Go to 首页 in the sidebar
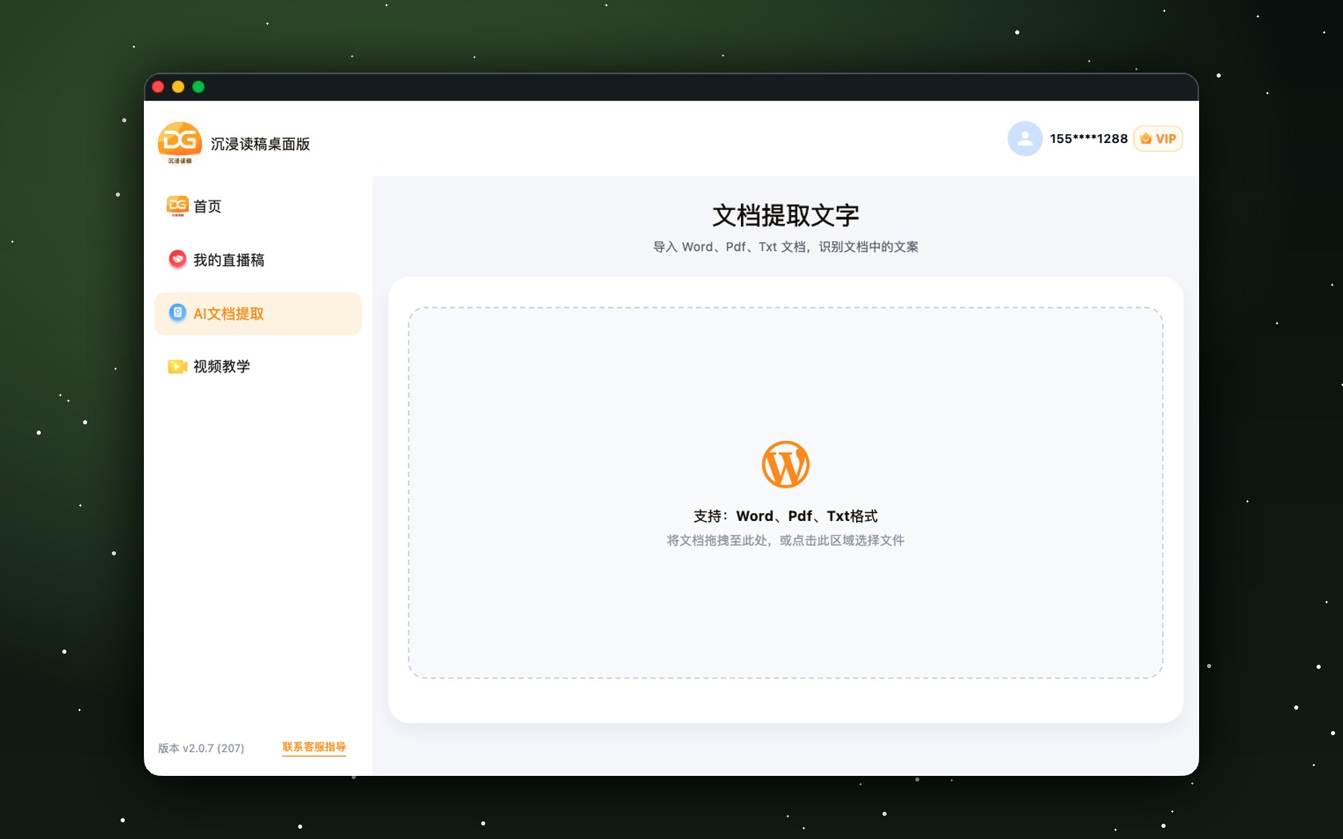This screenshot has height=839, width=1343. (258, 206)
